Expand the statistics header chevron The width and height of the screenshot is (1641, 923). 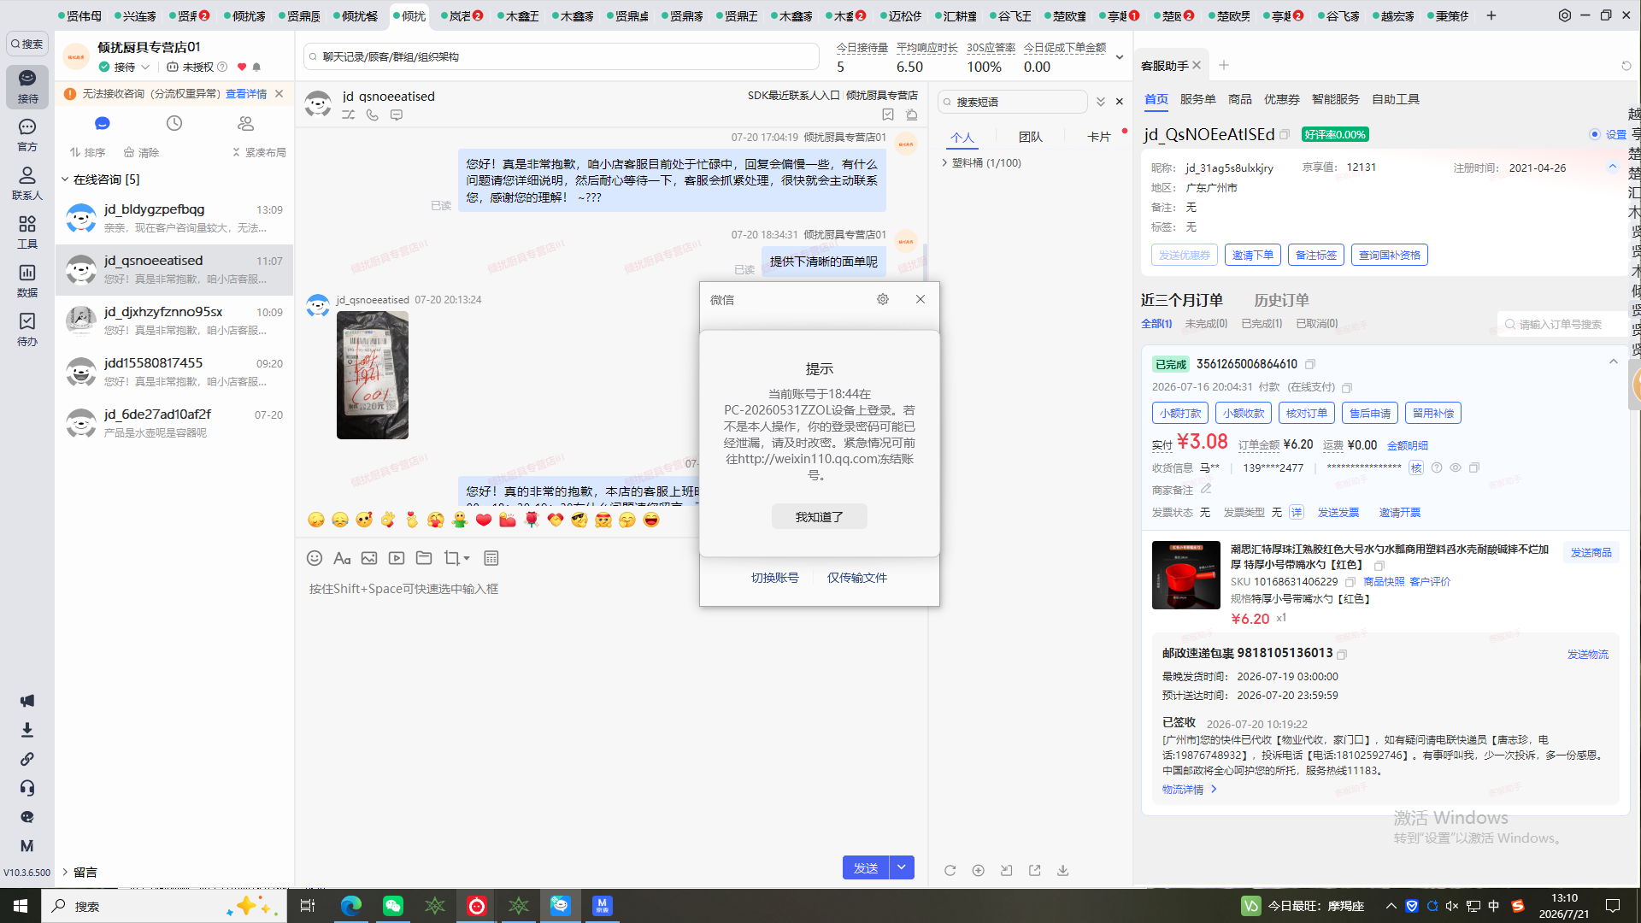coord(1120,57)
